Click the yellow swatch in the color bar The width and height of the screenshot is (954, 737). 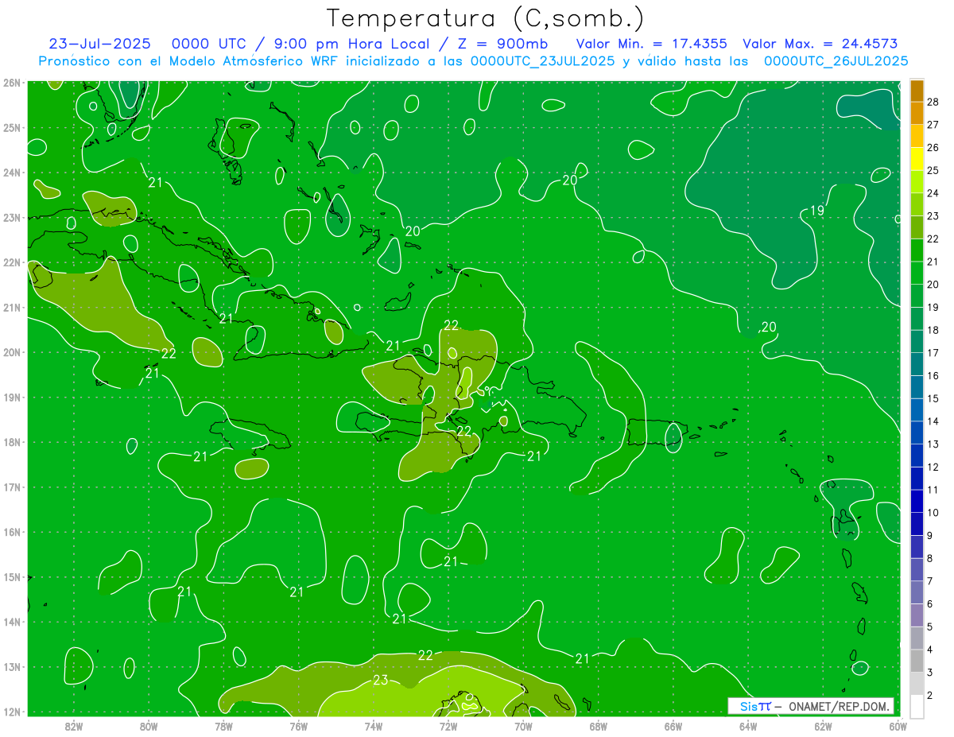point(917,159)
